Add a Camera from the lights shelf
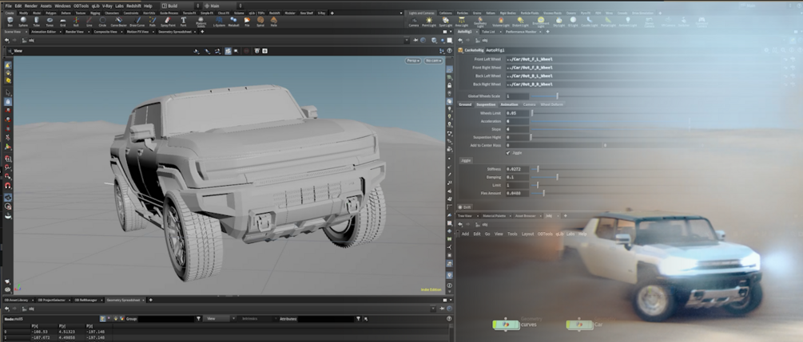 [x=414, y=22]
